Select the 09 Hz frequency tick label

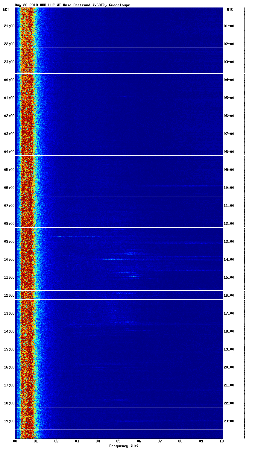(x=201, y=441)
